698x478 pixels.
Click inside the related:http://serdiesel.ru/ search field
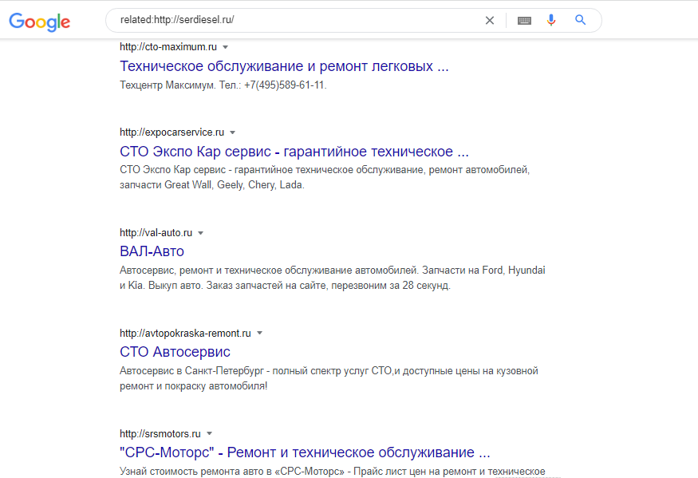pyautogui.click(x=294, y=20)
